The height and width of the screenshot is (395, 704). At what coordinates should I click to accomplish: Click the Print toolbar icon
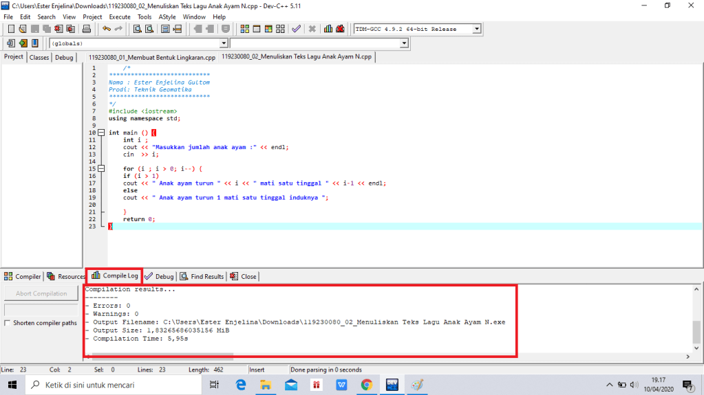87,29
